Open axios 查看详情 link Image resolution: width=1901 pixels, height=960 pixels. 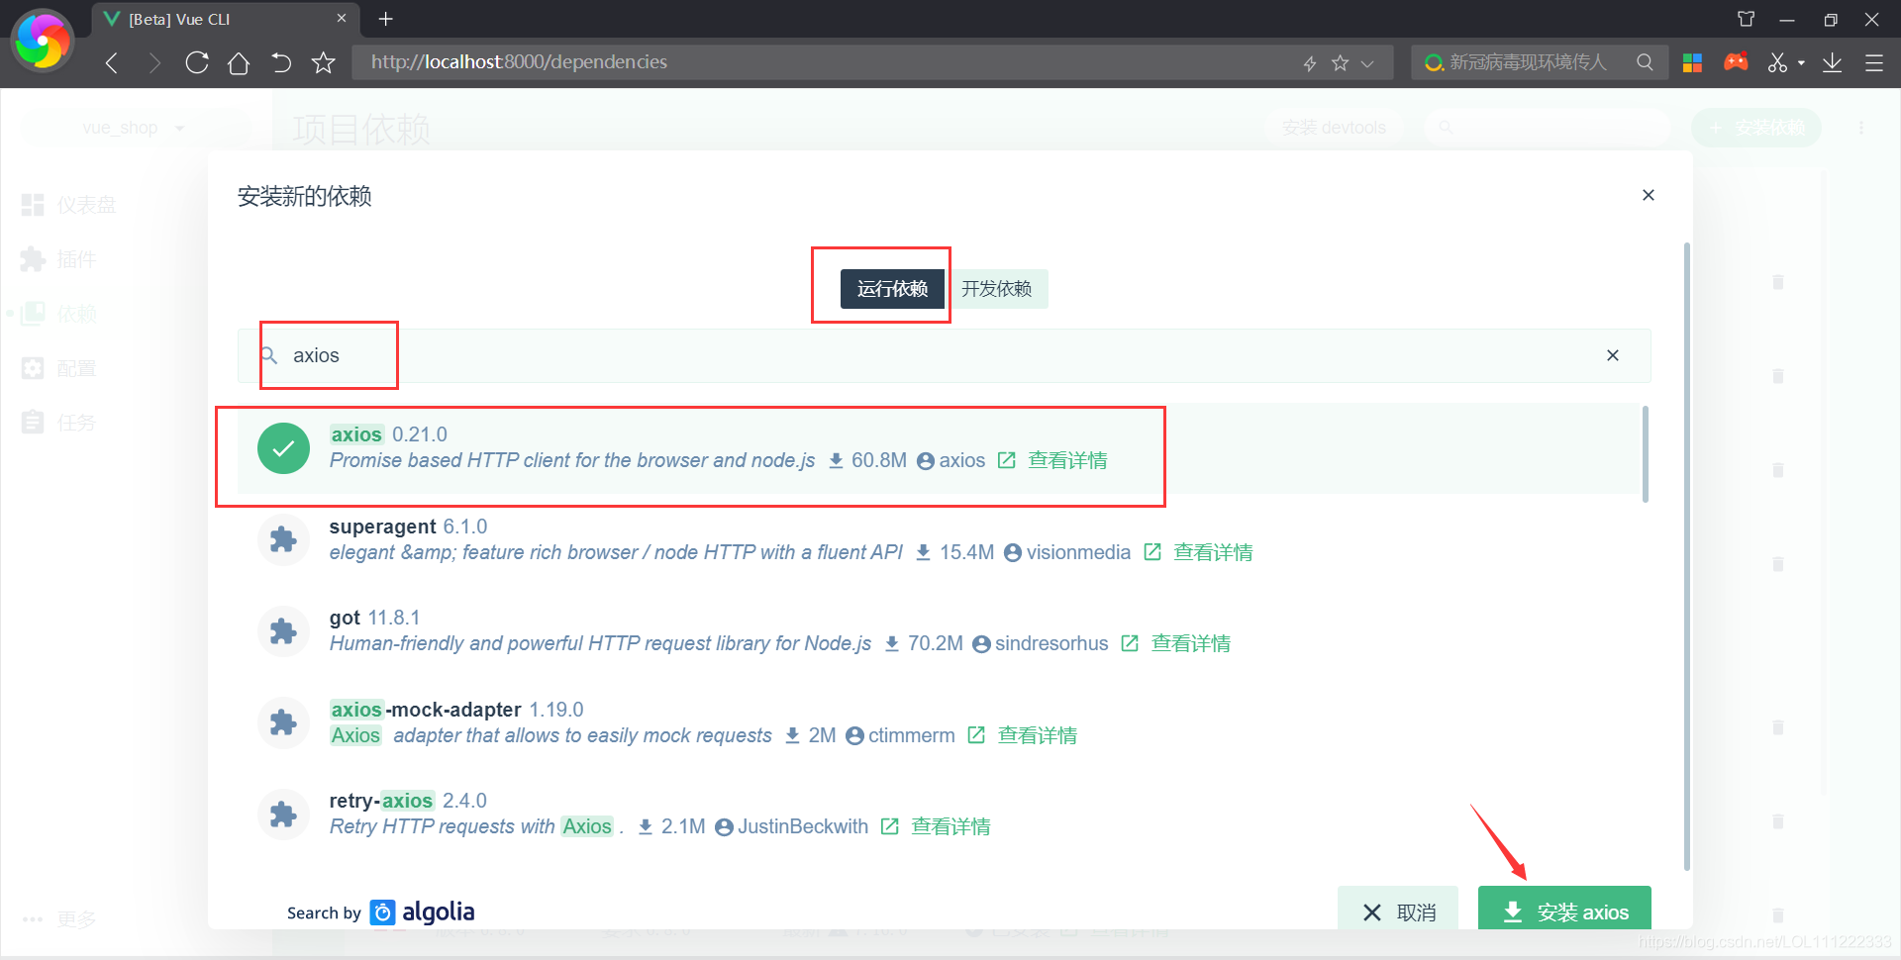[1067, 460]
